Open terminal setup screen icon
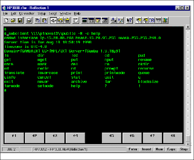Image resolution: width=194 pixels, height=160 pixels. (x=85, y=20)
